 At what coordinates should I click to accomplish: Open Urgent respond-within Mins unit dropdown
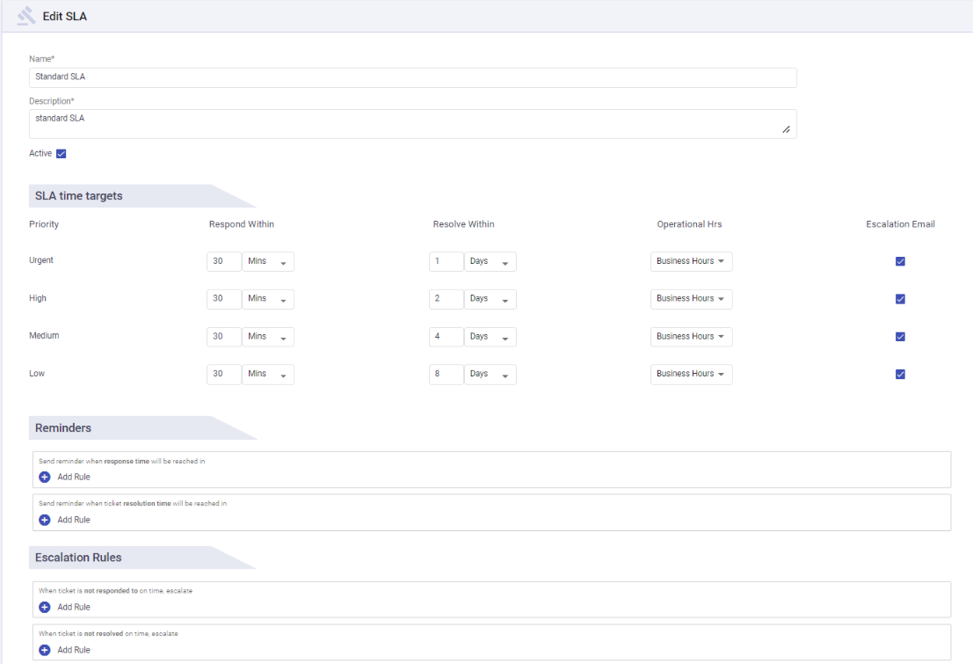click(x=268, y=261)
